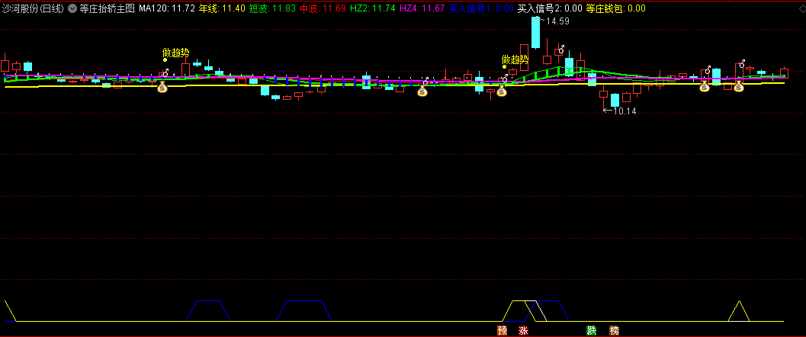Click the 沙河股份(日线) chart title
Viewport: 806px width, 337px height.
(33, 8)
